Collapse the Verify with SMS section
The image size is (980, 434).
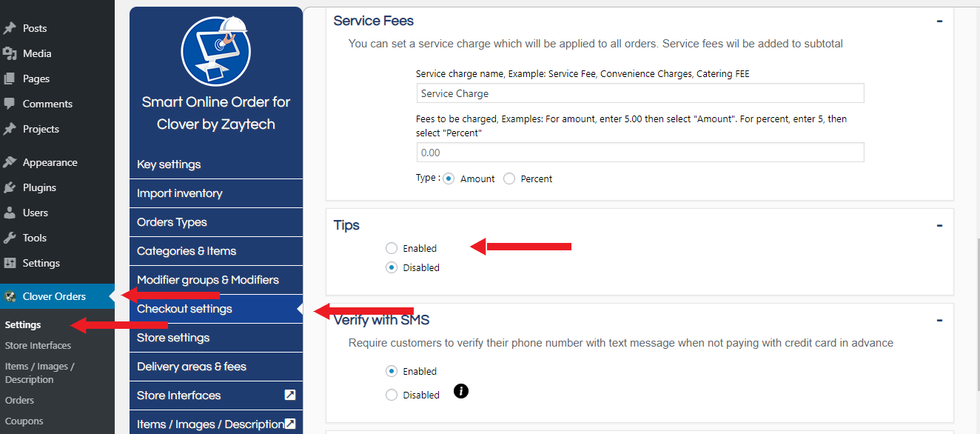click(939, 320)
